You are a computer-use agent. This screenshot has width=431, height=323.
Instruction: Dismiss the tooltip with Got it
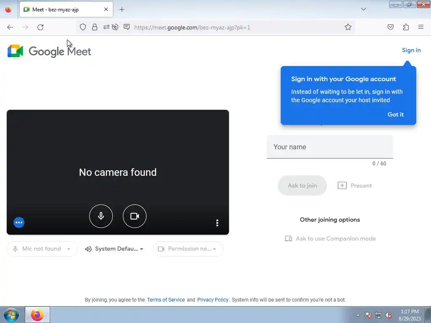[396, 114]
